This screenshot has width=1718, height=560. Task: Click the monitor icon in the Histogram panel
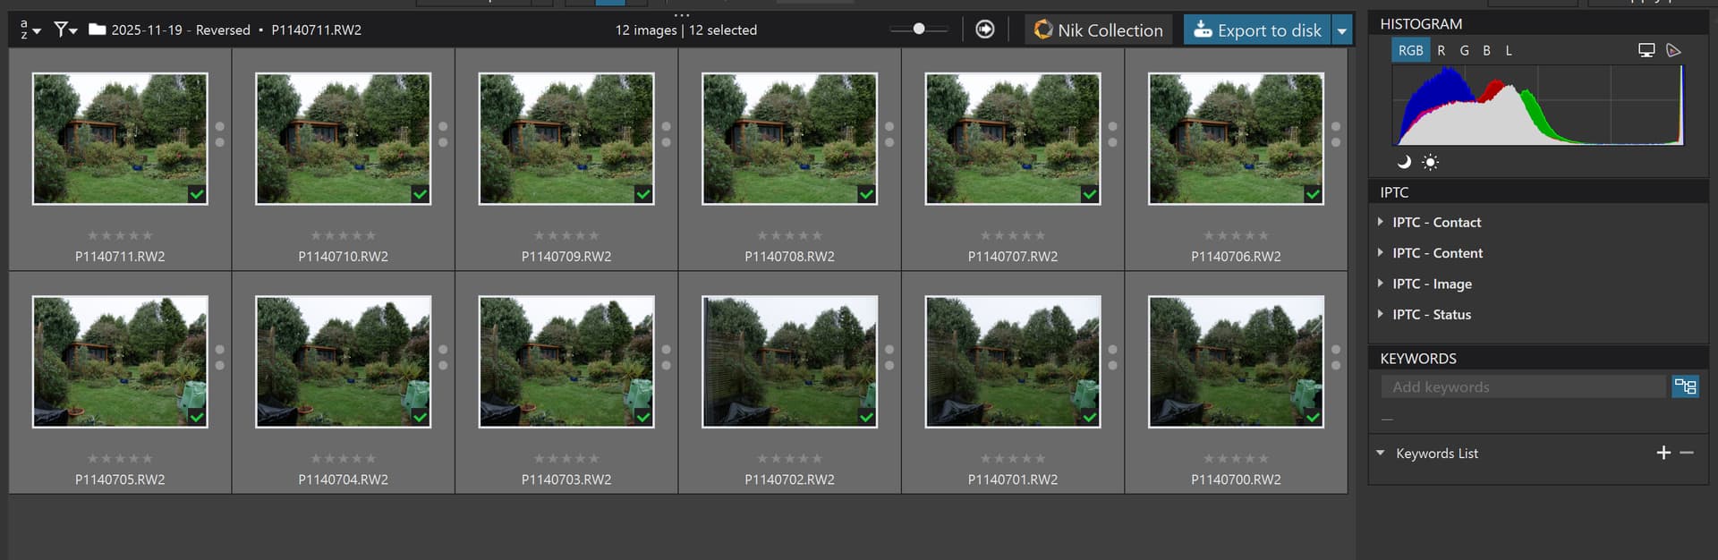(1646, 51)
